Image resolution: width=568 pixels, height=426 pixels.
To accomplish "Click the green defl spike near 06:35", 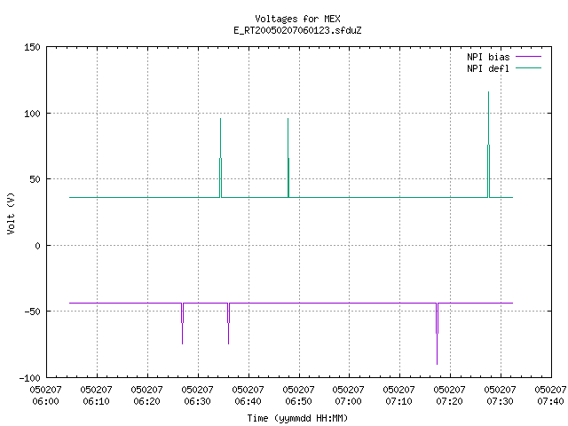I will pyautogui.click(x=221, y=158).
